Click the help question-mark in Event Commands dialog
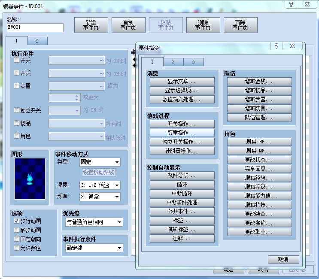 (x=276, y=46)
